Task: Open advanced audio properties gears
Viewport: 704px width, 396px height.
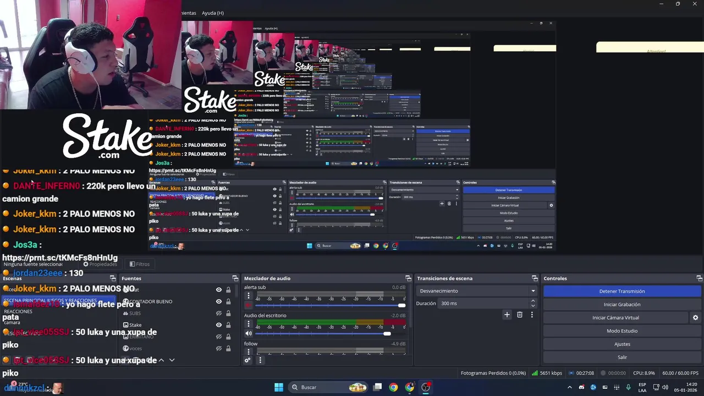Action: [248, 360]
